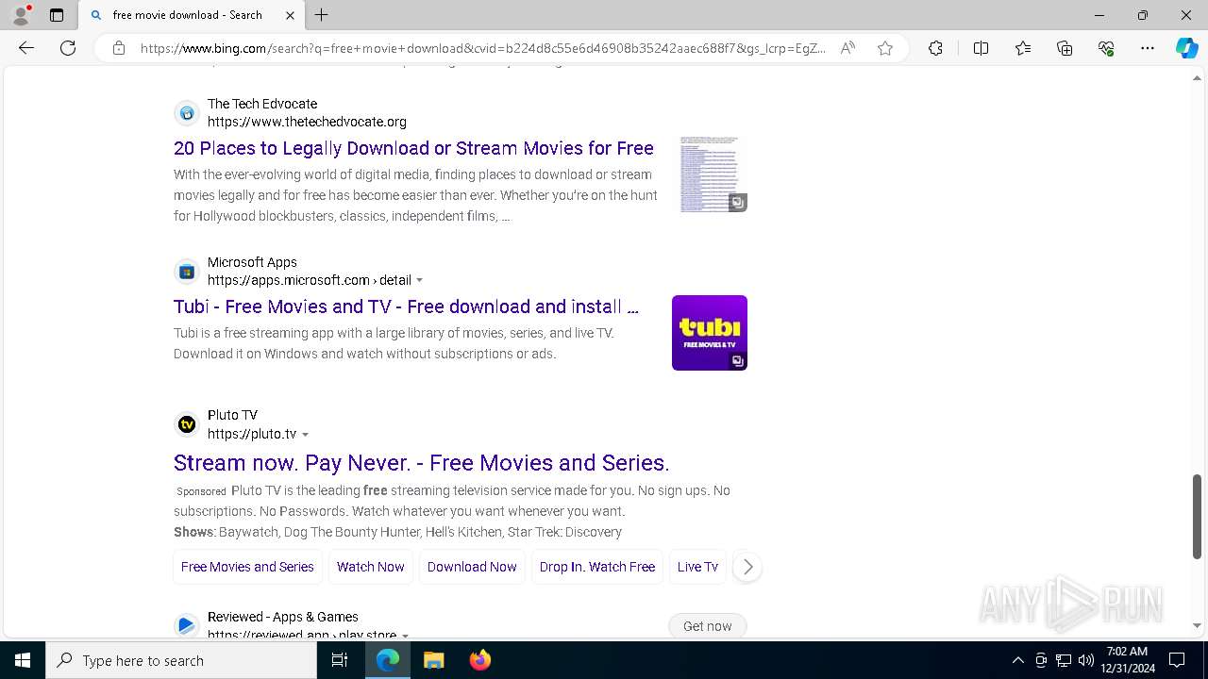Open the clock showing 7:02 AM

pos(1129,660)
